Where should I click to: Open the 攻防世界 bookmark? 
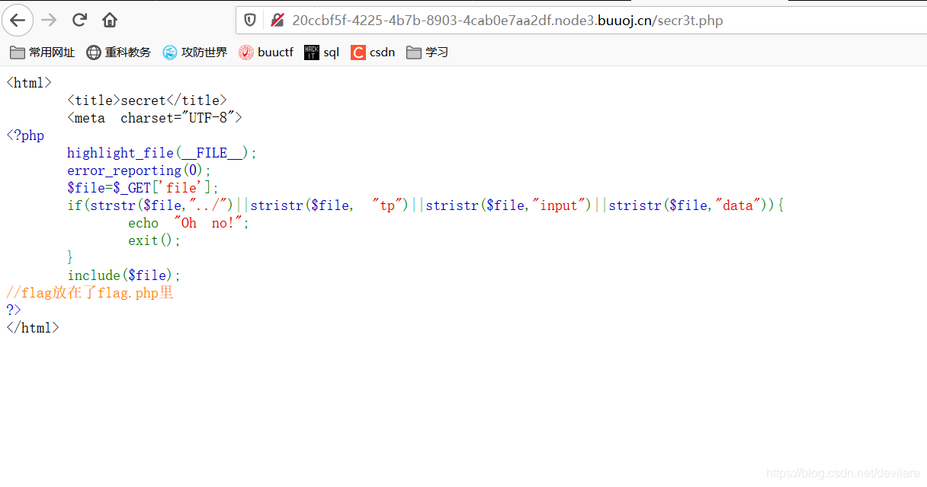(194, 53)
